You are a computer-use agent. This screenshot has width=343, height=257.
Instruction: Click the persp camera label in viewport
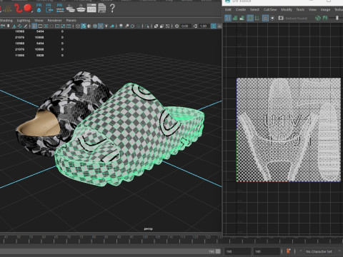click(148, 229)
